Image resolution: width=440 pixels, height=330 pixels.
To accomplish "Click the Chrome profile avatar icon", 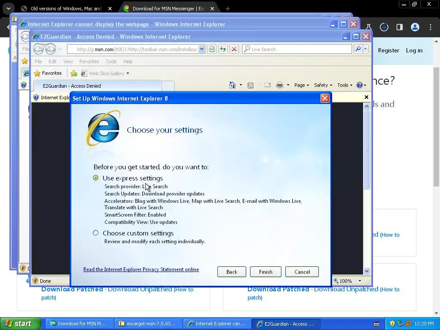I will [415, 27].
